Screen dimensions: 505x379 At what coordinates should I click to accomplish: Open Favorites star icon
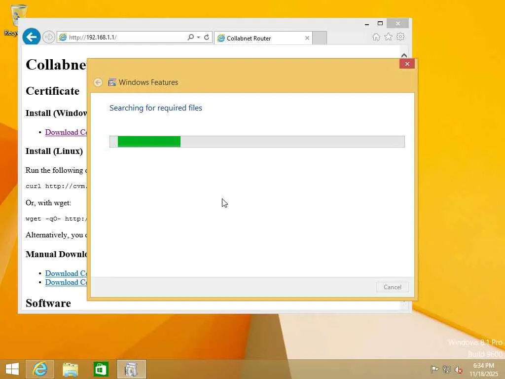[x=389, y=37]
